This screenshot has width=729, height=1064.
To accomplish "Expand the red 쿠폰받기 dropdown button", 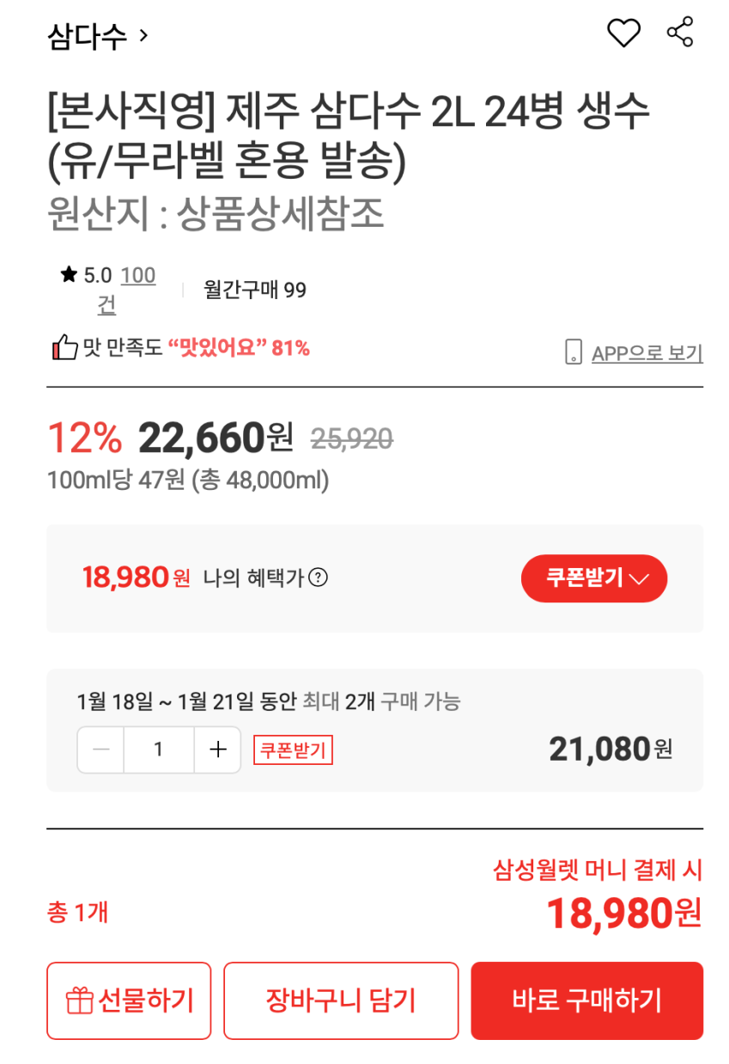I will (x=594, y=578).
